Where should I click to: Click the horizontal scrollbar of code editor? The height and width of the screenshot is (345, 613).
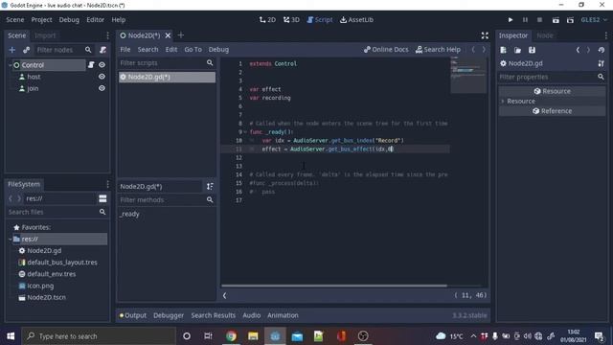pos(334,286)
